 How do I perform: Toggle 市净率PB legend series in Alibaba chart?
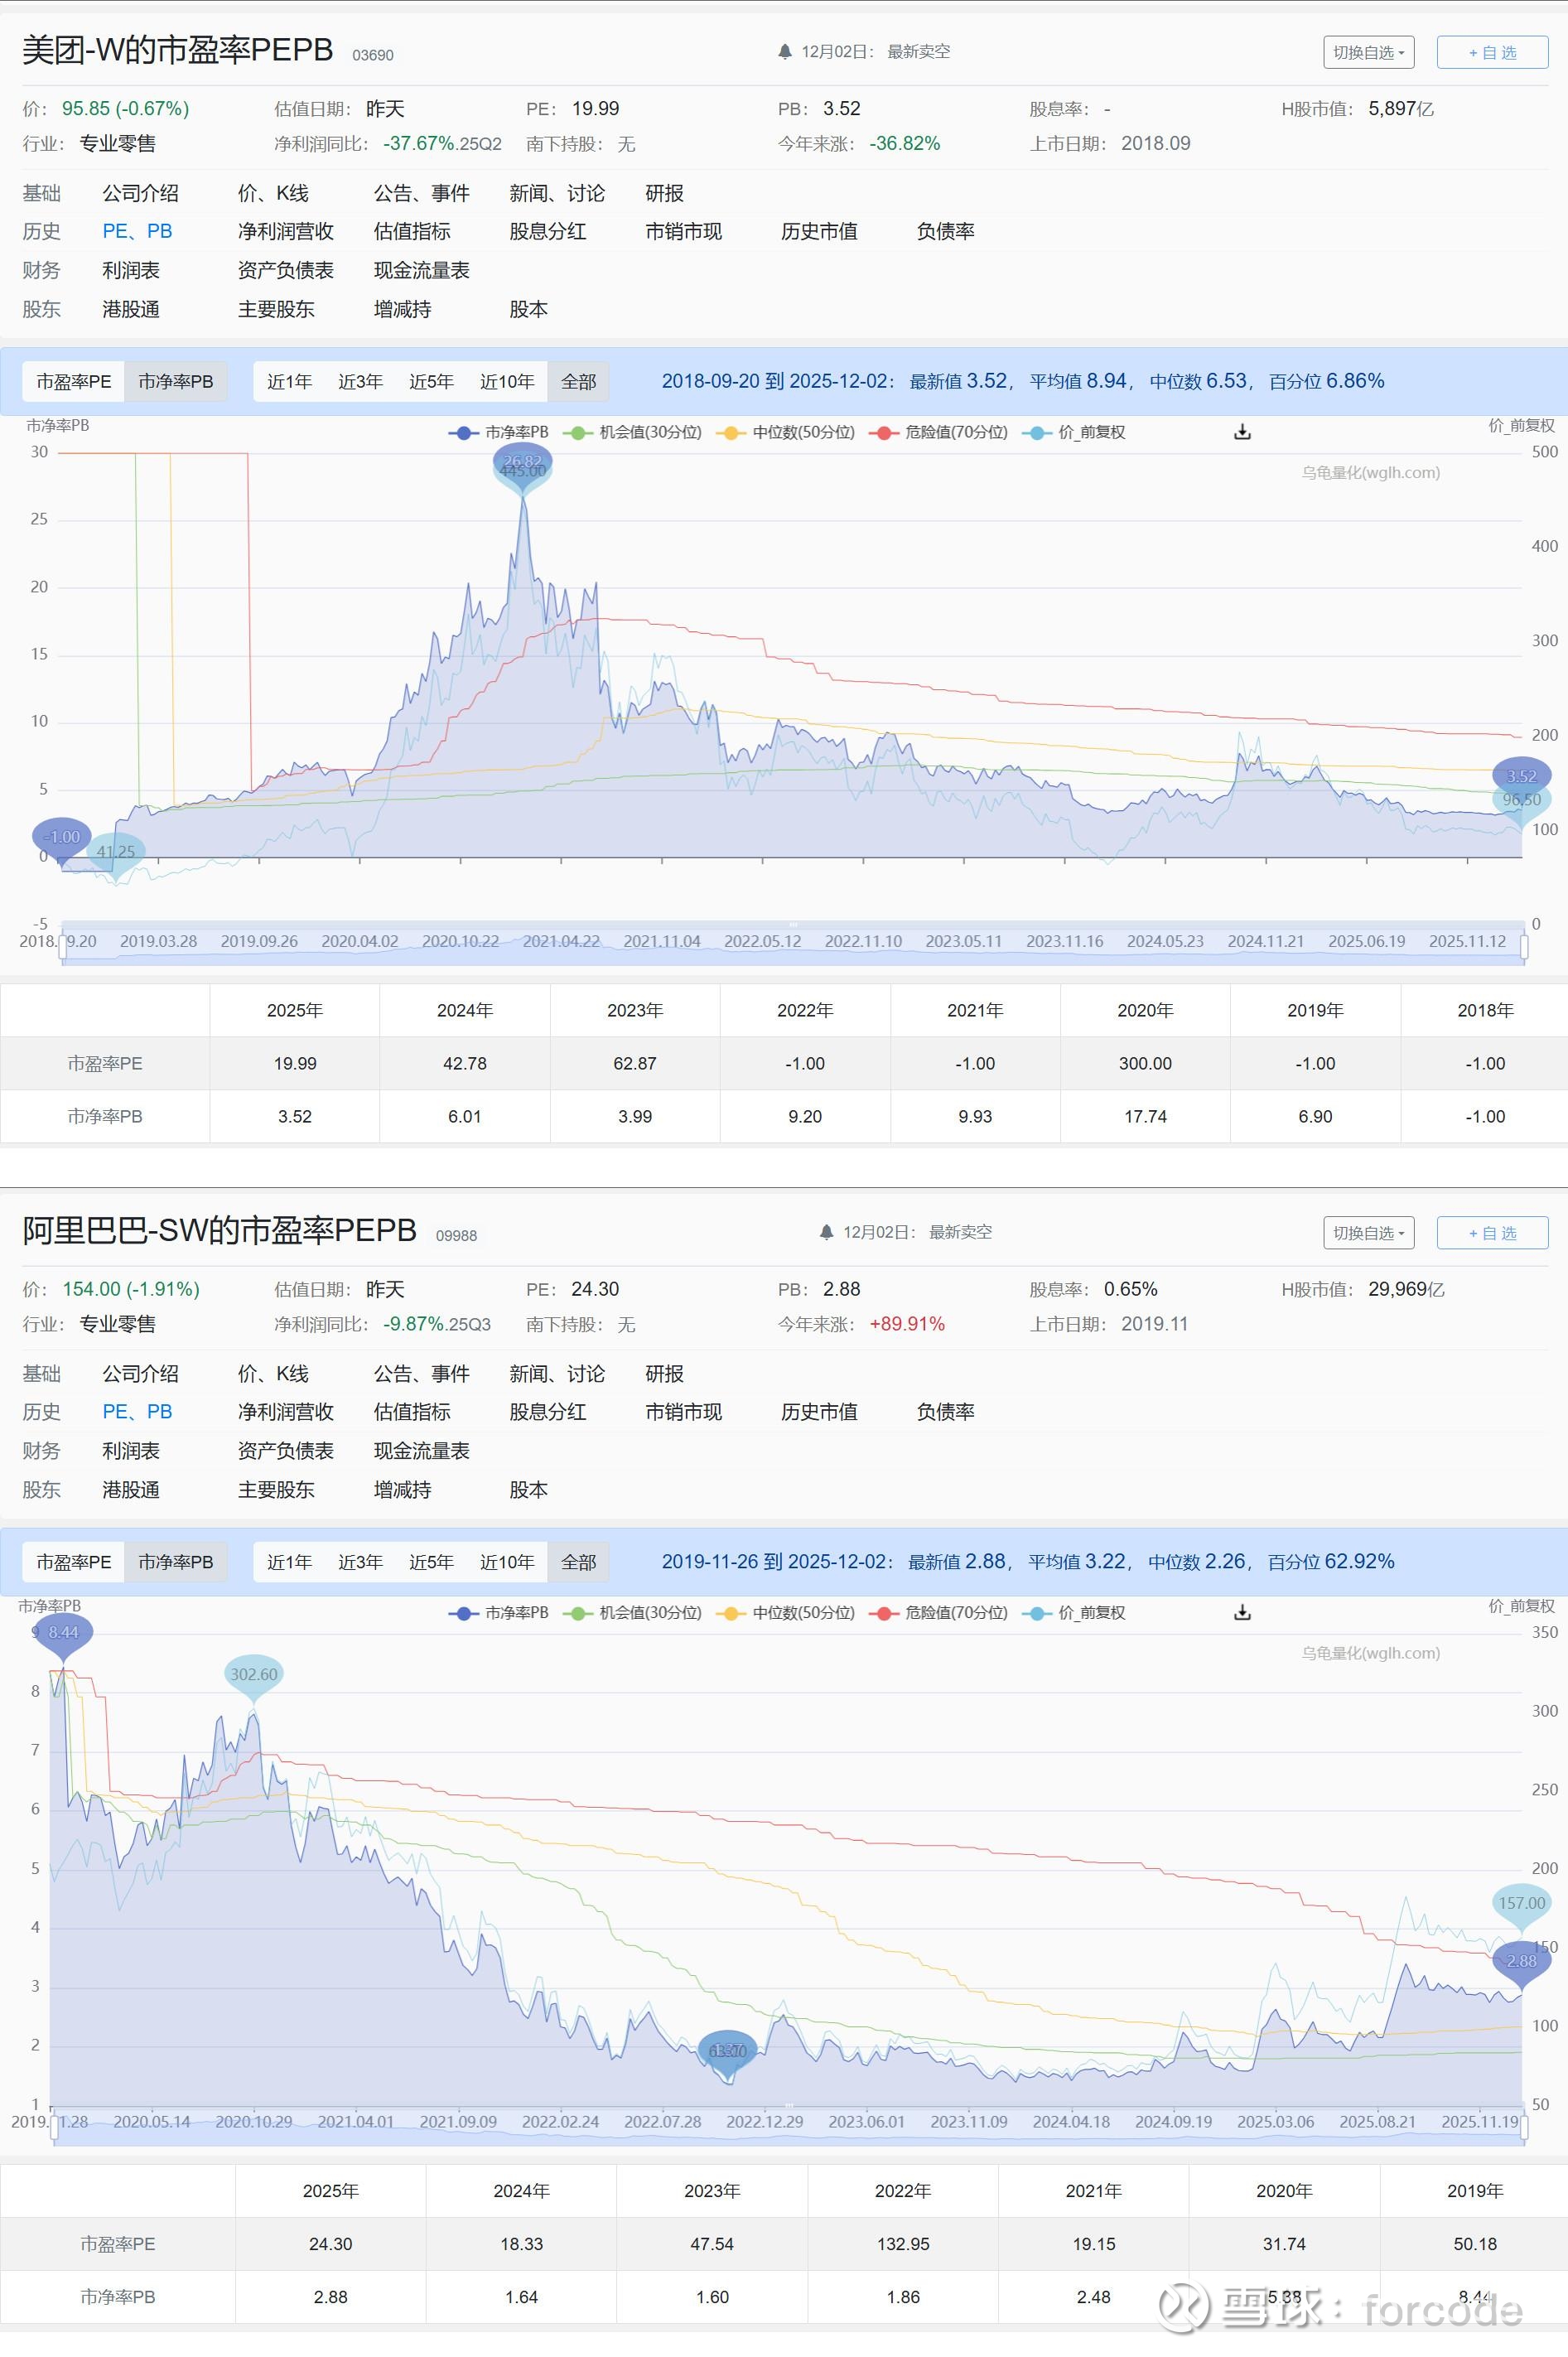(x=499, y=1612)
